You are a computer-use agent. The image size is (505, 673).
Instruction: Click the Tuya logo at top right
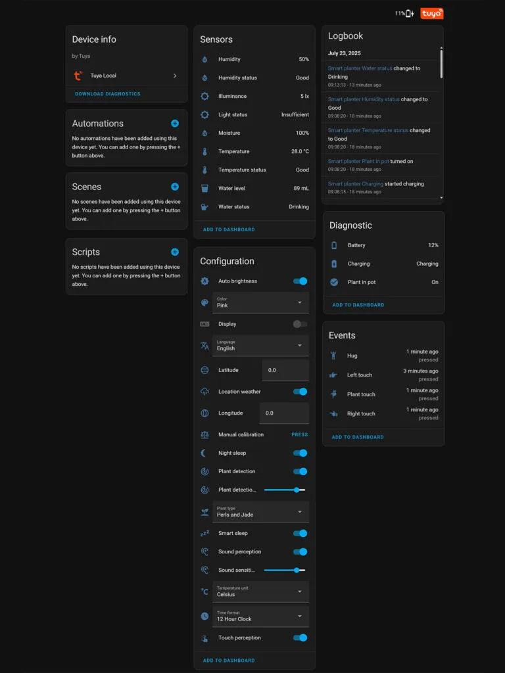(431, 13)
